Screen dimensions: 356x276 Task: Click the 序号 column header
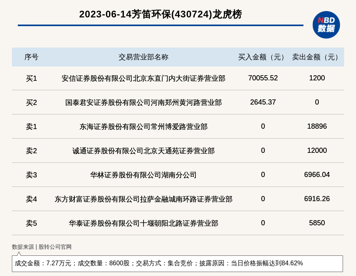pos(31,57)
